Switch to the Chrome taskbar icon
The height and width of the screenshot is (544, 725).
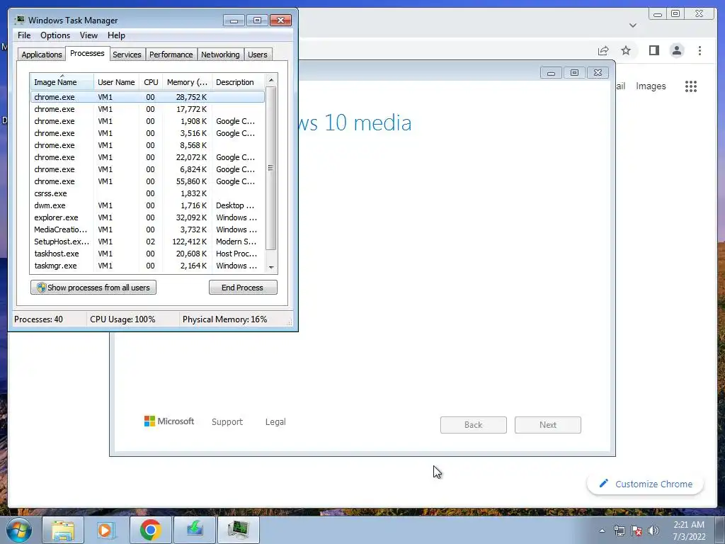click(x=150, y=530)
